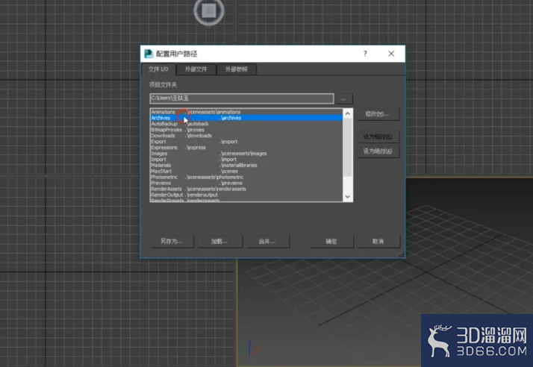Screen dimensions: 533x367
Task: Click the circular viewport icon at top
Action: pyautogui.click(x=209, y=10)
